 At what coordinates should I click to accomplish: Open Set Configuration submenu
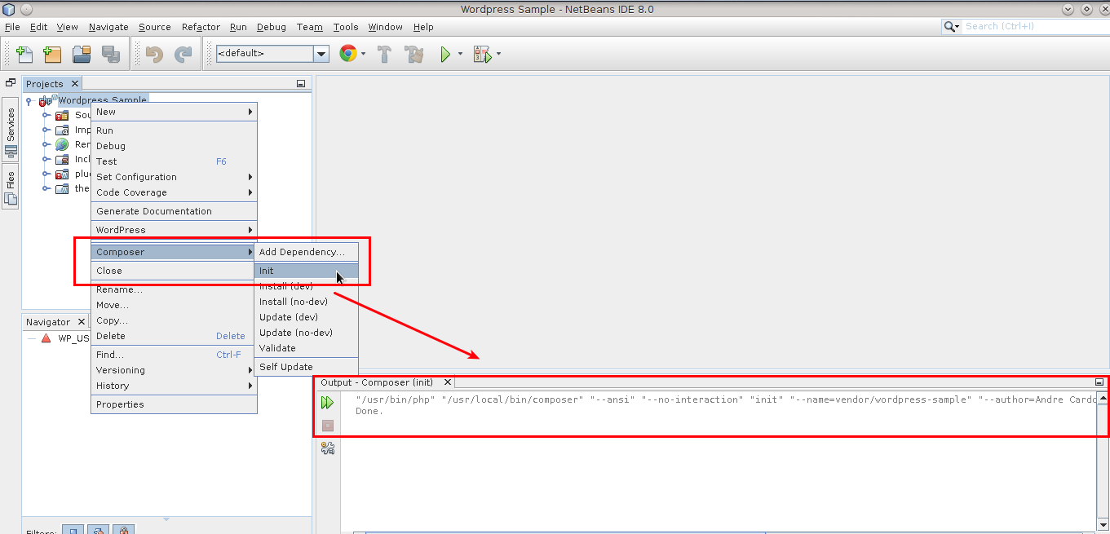pyautogui.click(x=174, y=177)
